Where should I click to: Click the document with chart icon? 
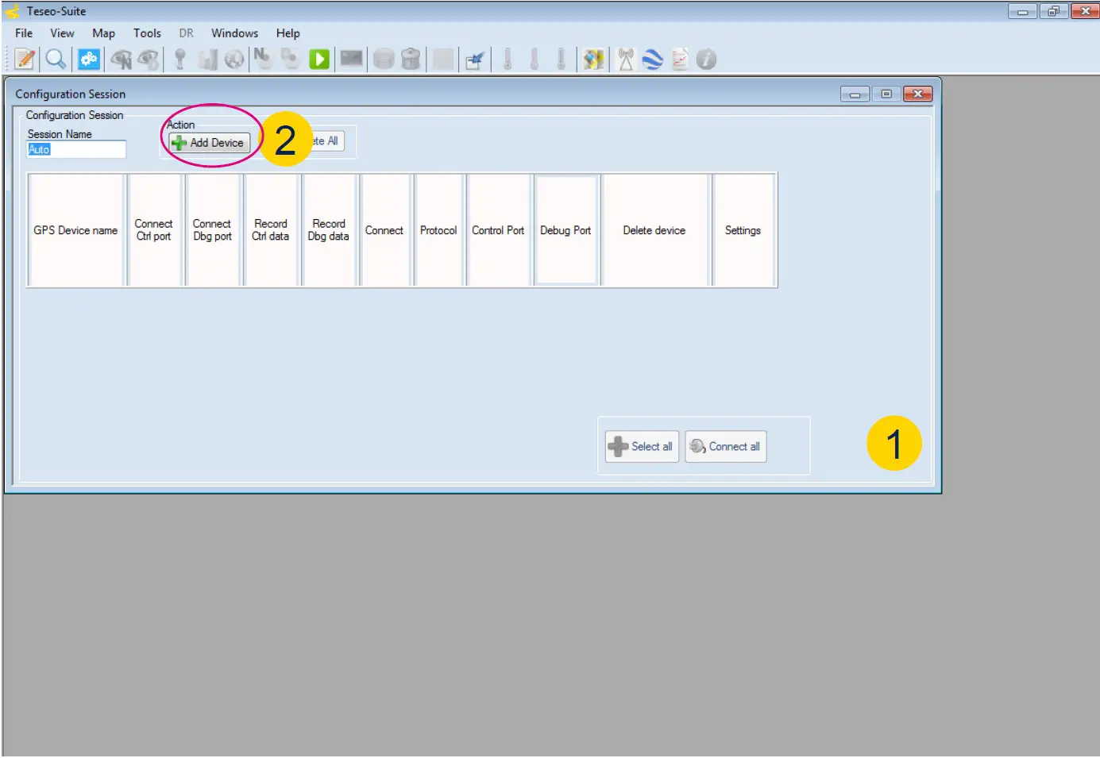(680, 60)
